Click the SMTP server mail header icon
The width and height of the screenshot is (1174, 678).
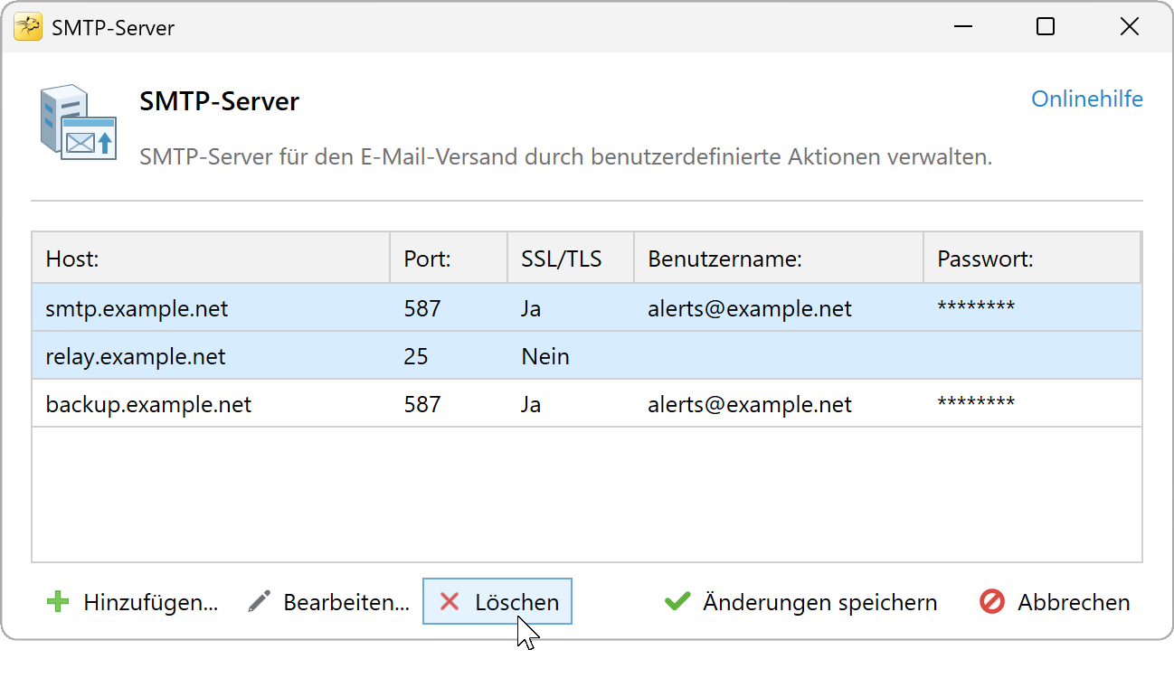(x=79, y=123)
